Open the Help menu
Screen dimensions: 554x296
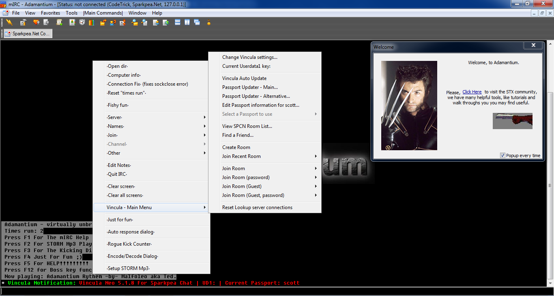(x=157, y=13)
